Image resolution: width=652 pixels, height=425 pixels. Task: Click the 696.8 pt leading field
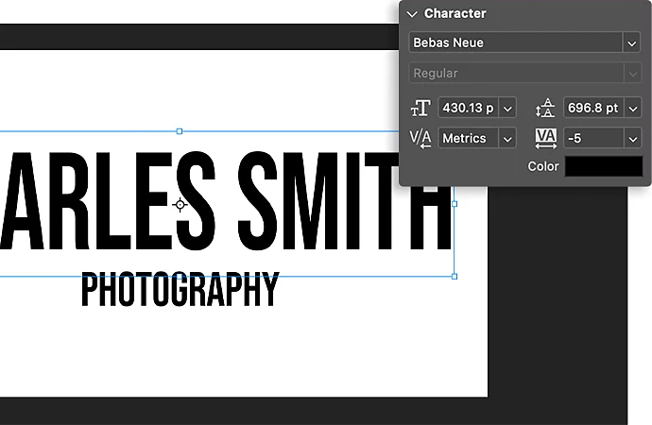coord(592,108)
